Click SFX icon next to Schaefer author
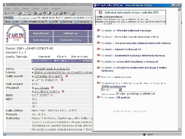The image size is (185, 139). (67, 76)
